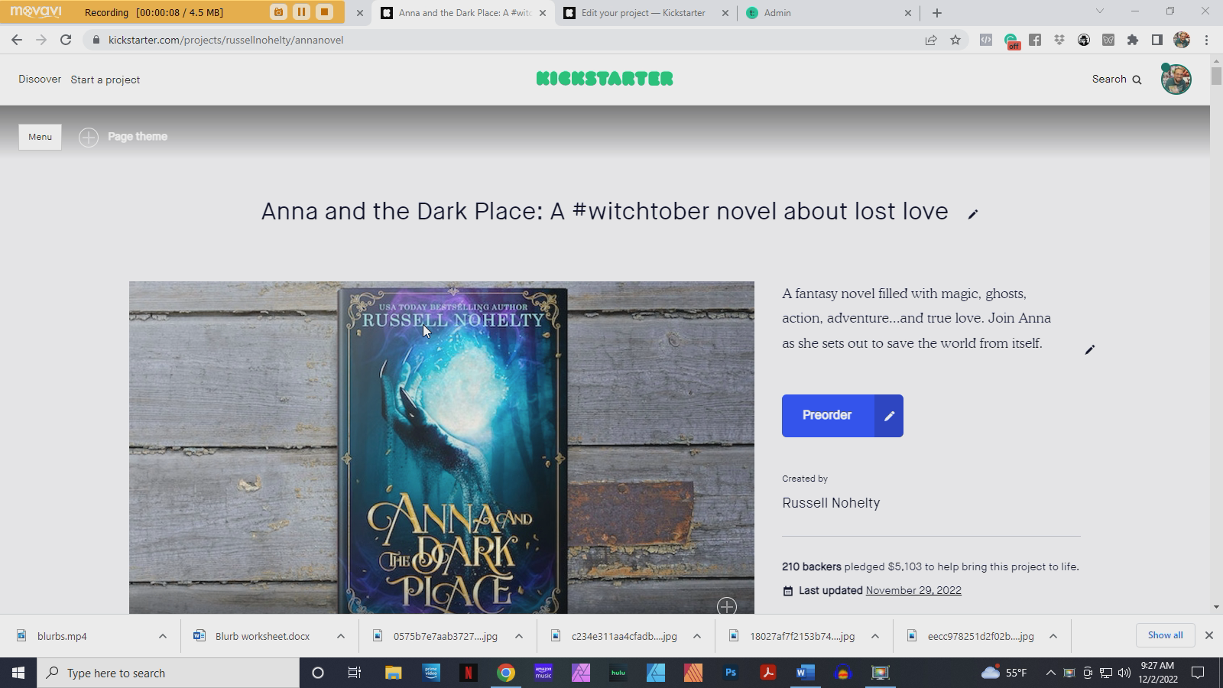Click the pencil icon on the Preorder button
The width and height of the screenshot is (1223, 688).
(889, 416)
